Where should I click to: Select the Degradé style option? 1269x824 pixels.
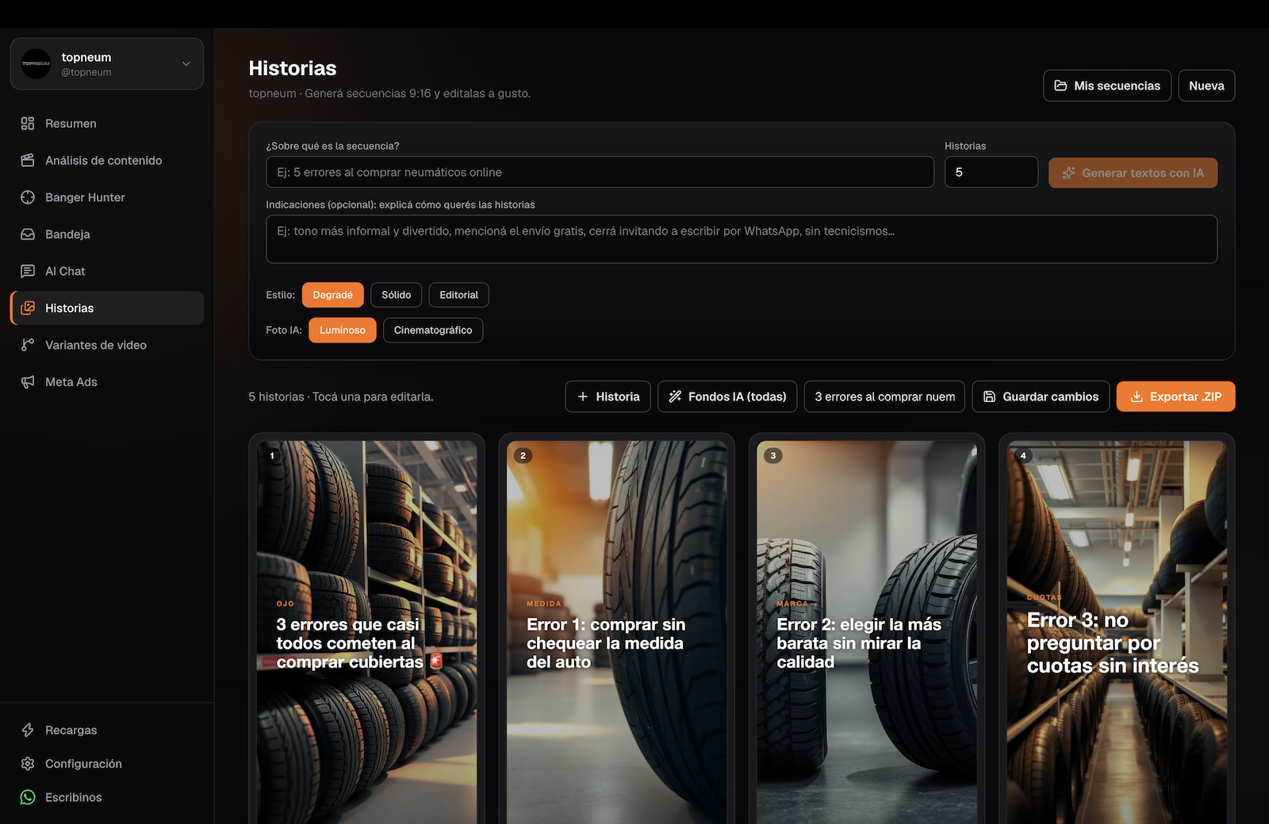pyautogui.click(x=333, y=295)
